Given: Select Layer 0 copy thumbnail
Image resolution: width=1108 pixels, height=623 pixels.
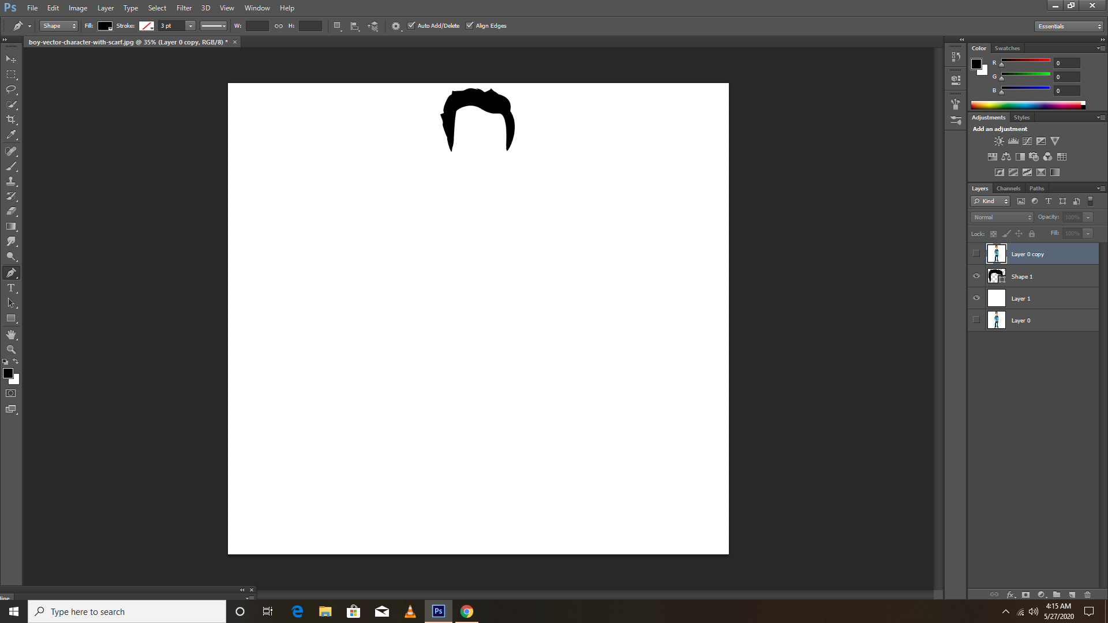Looking at the screenshot, I should tap(996, 254).
